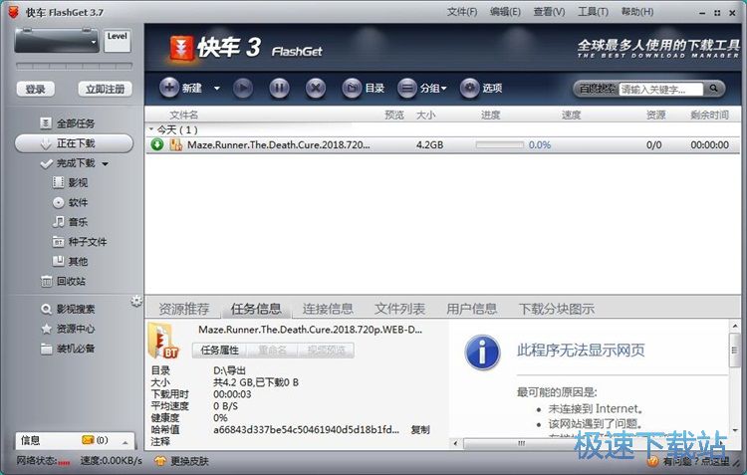Image resolution: width=747 pixels, height=475 pixels.
Task: Open the dropdown arrow beside 新建
Action: (217, 89)
